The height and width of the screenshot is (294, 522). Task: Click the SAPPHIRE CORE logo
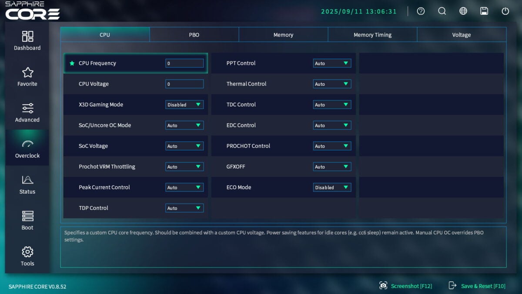(32, 11)
